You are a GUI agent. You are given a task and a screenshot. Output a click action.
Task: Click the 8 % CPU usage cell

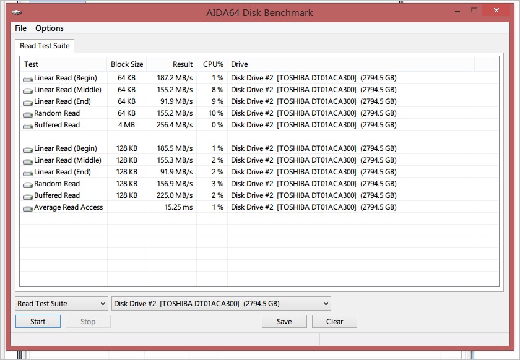[217, 90]
